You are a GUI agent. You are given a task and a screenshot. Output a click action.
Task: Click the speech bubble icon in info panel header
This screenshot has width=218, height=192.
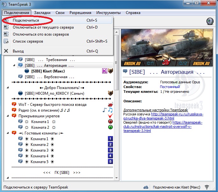click(125, 71)
